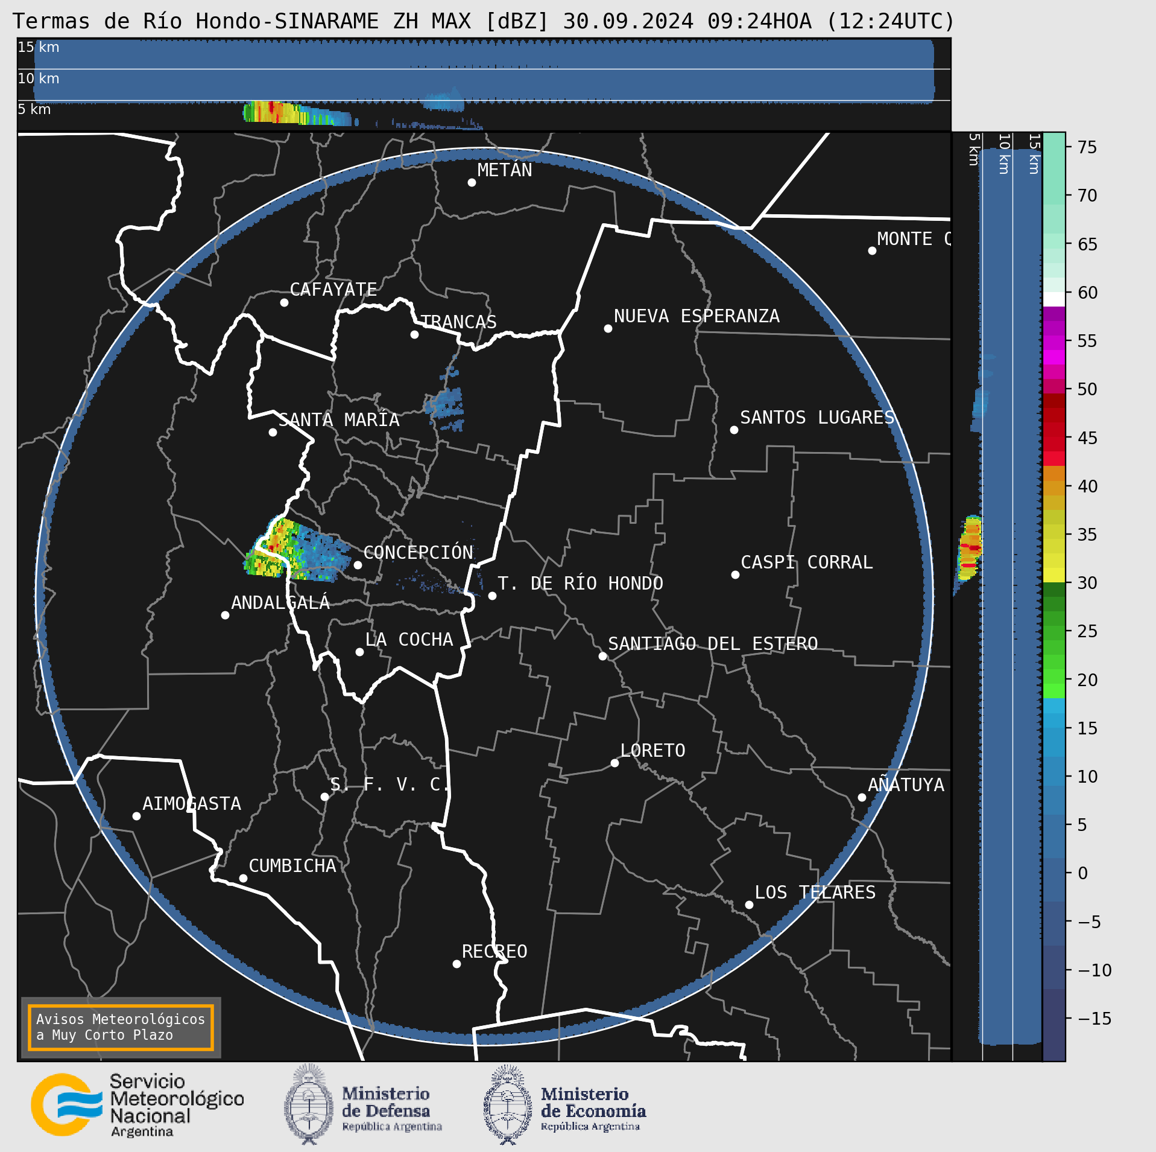Screen dimensions: 1156x1152
Task: Click the MONTE Q marker dot
Action: point(872,250)
